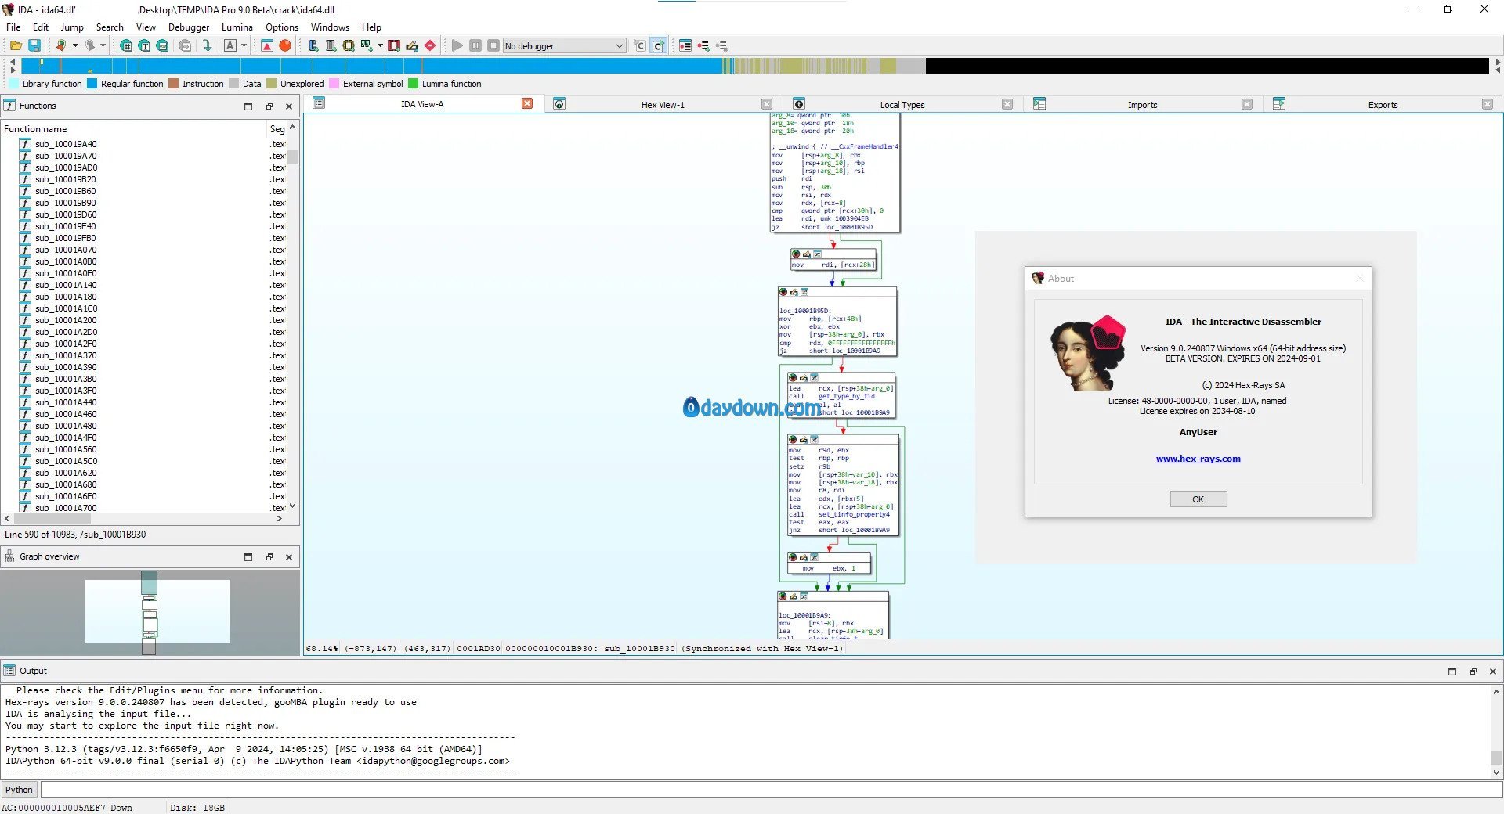The image size is (1504, 814).
Task: Click the Save database floppy icon
Action: click(x=34, y=46)
